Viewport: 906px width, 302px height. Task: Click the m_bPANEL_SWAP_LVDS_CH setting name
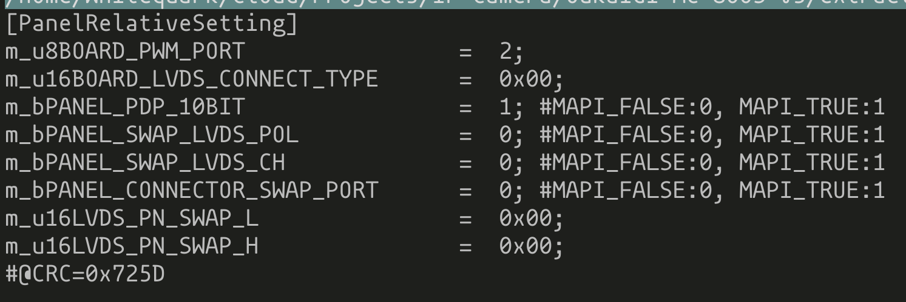pos(145,163)
